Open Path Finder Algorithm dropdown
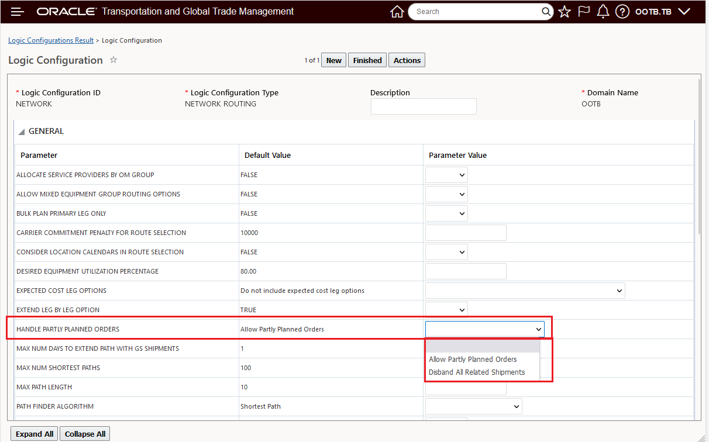 pyautogui.click(x=473, y=406)
